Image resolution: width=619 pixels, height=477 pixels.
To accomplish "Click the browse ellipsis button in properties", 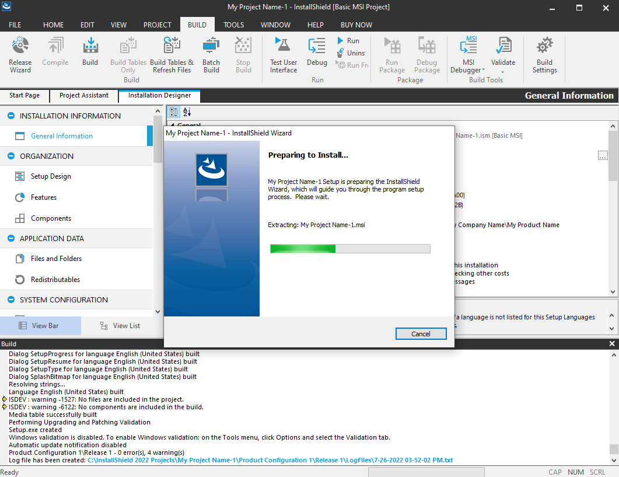I will tap(602, 155).
